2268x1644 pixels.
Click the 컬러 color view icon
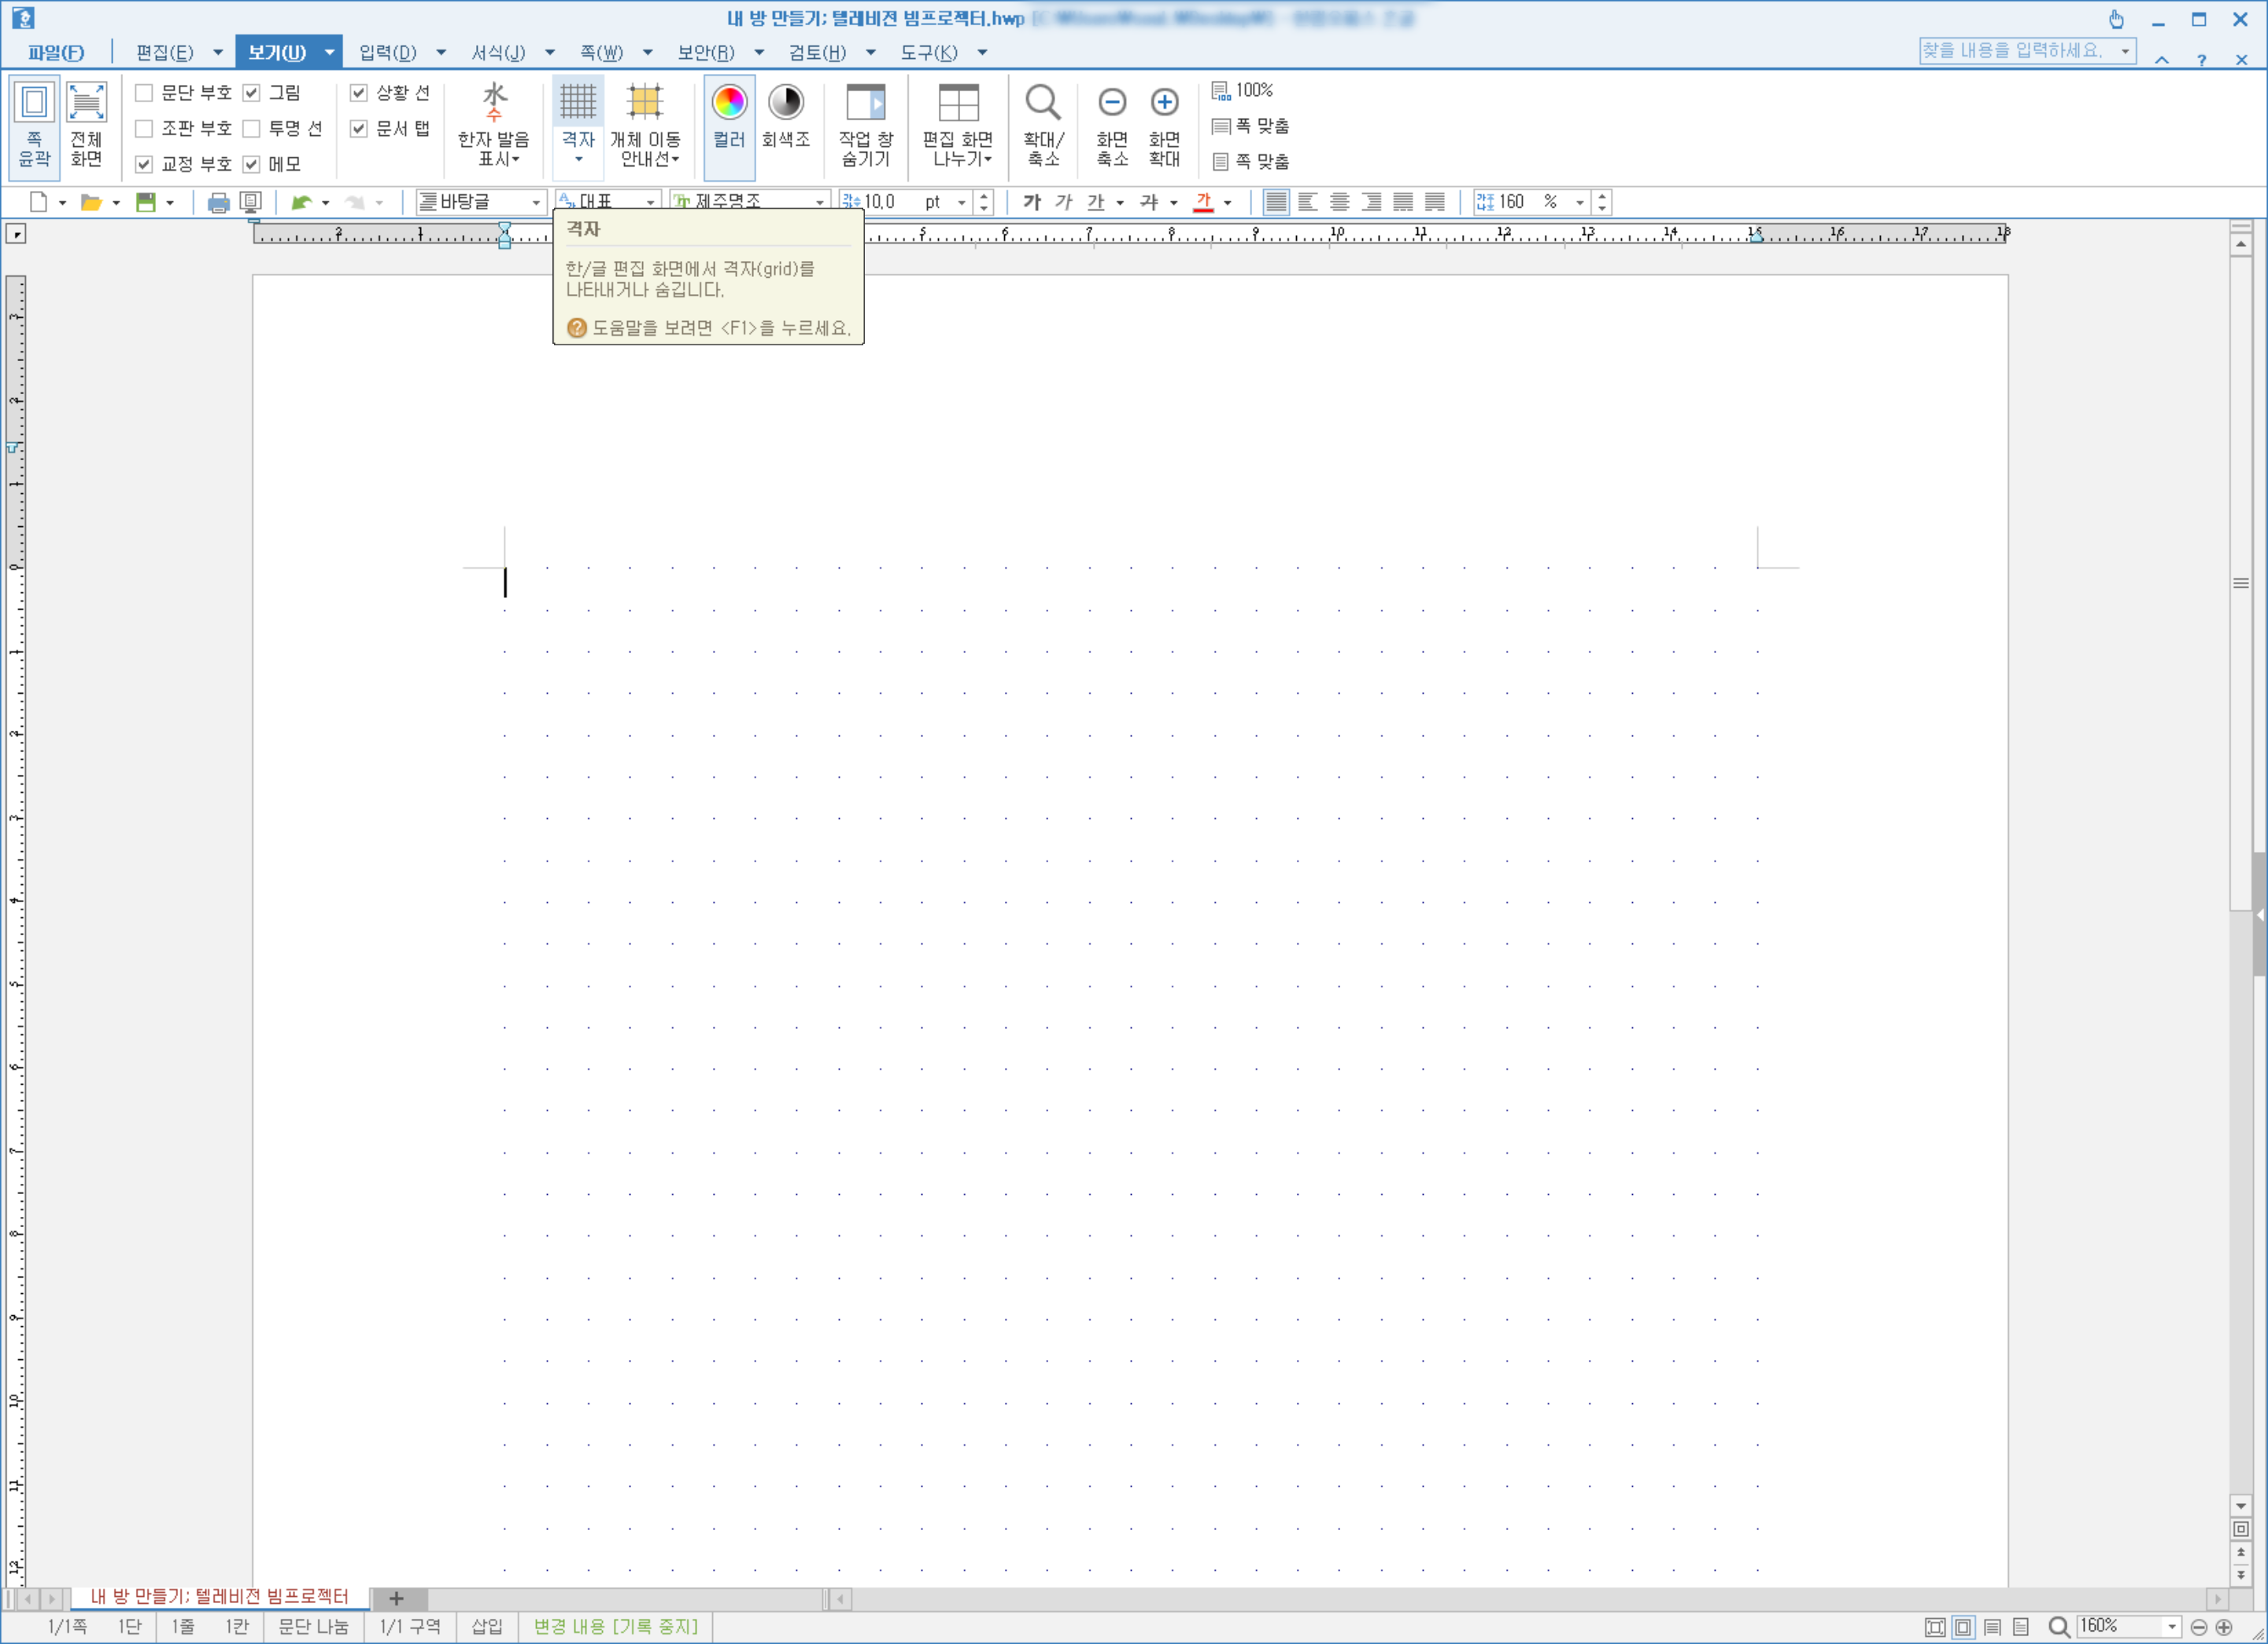click(x=728, y=103)
